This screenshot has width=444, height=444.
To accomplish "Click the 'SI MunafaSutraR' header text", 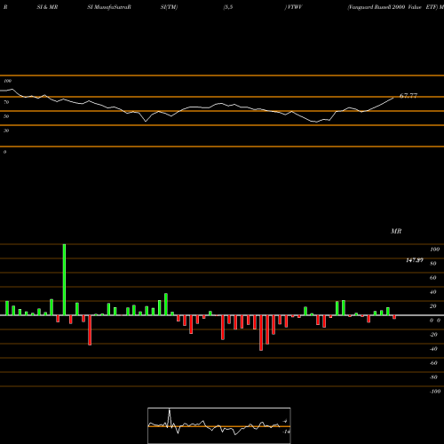I will pyautogui.click(x=109, y=7).
